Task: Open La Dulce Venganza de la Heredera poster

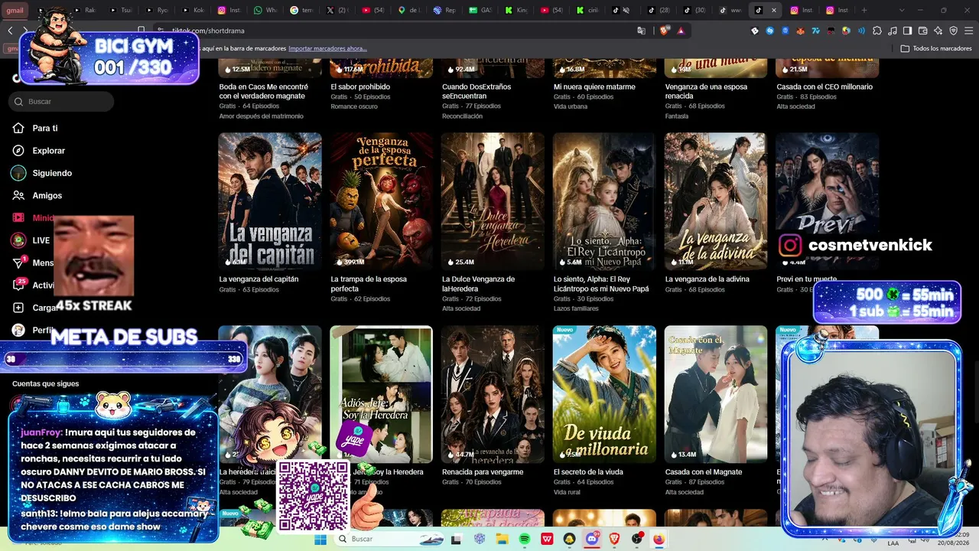Action: click(493, 201)
